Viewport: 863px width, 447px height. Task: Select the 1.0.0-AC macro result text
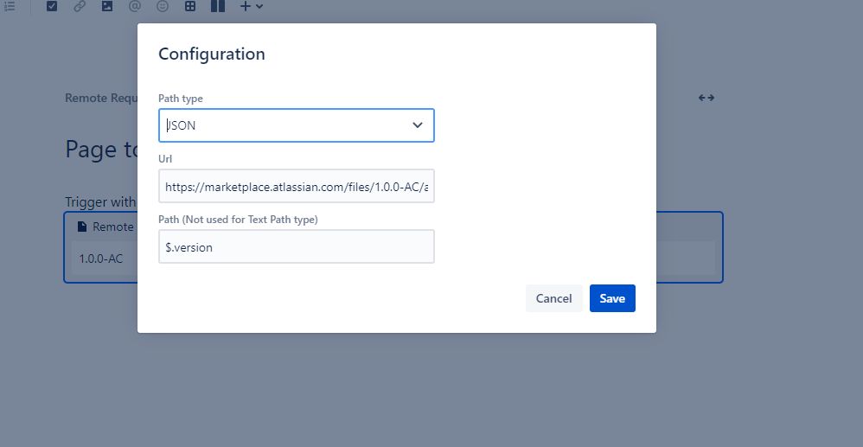point(100,259)
